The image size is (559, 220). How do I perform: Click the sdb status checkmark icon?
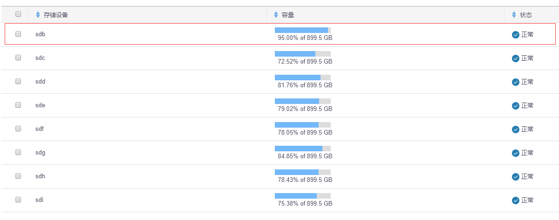click(x=516, y=35)
